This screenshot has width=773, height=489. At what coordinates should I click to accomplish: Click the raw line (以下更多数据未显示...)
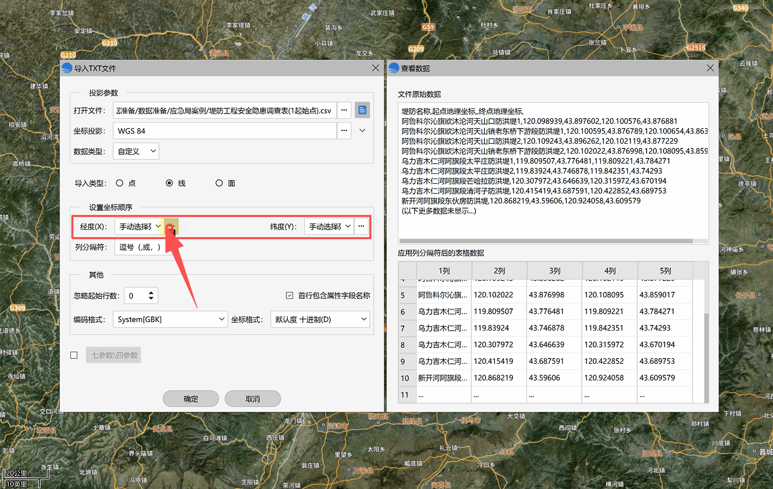click(x=439, y=211)
